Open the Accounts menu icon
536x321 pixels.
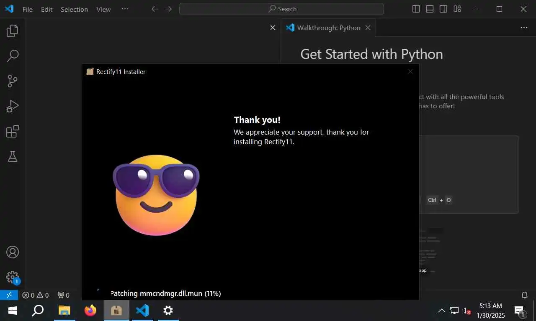click(13, 252)
